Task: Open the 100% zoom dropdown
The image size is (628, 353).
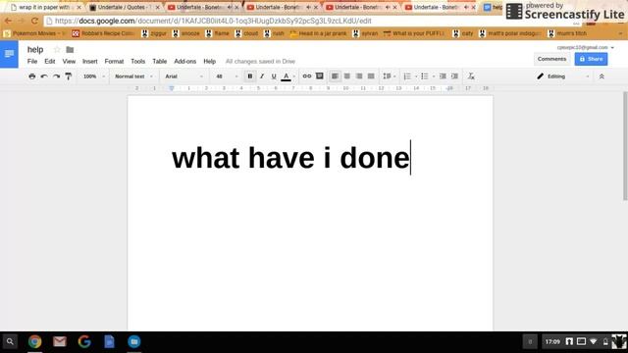Action: (x=94, y=76)
